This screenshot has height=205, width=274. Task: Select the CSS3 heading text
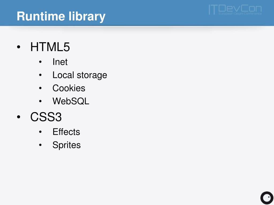coord(46,117)
